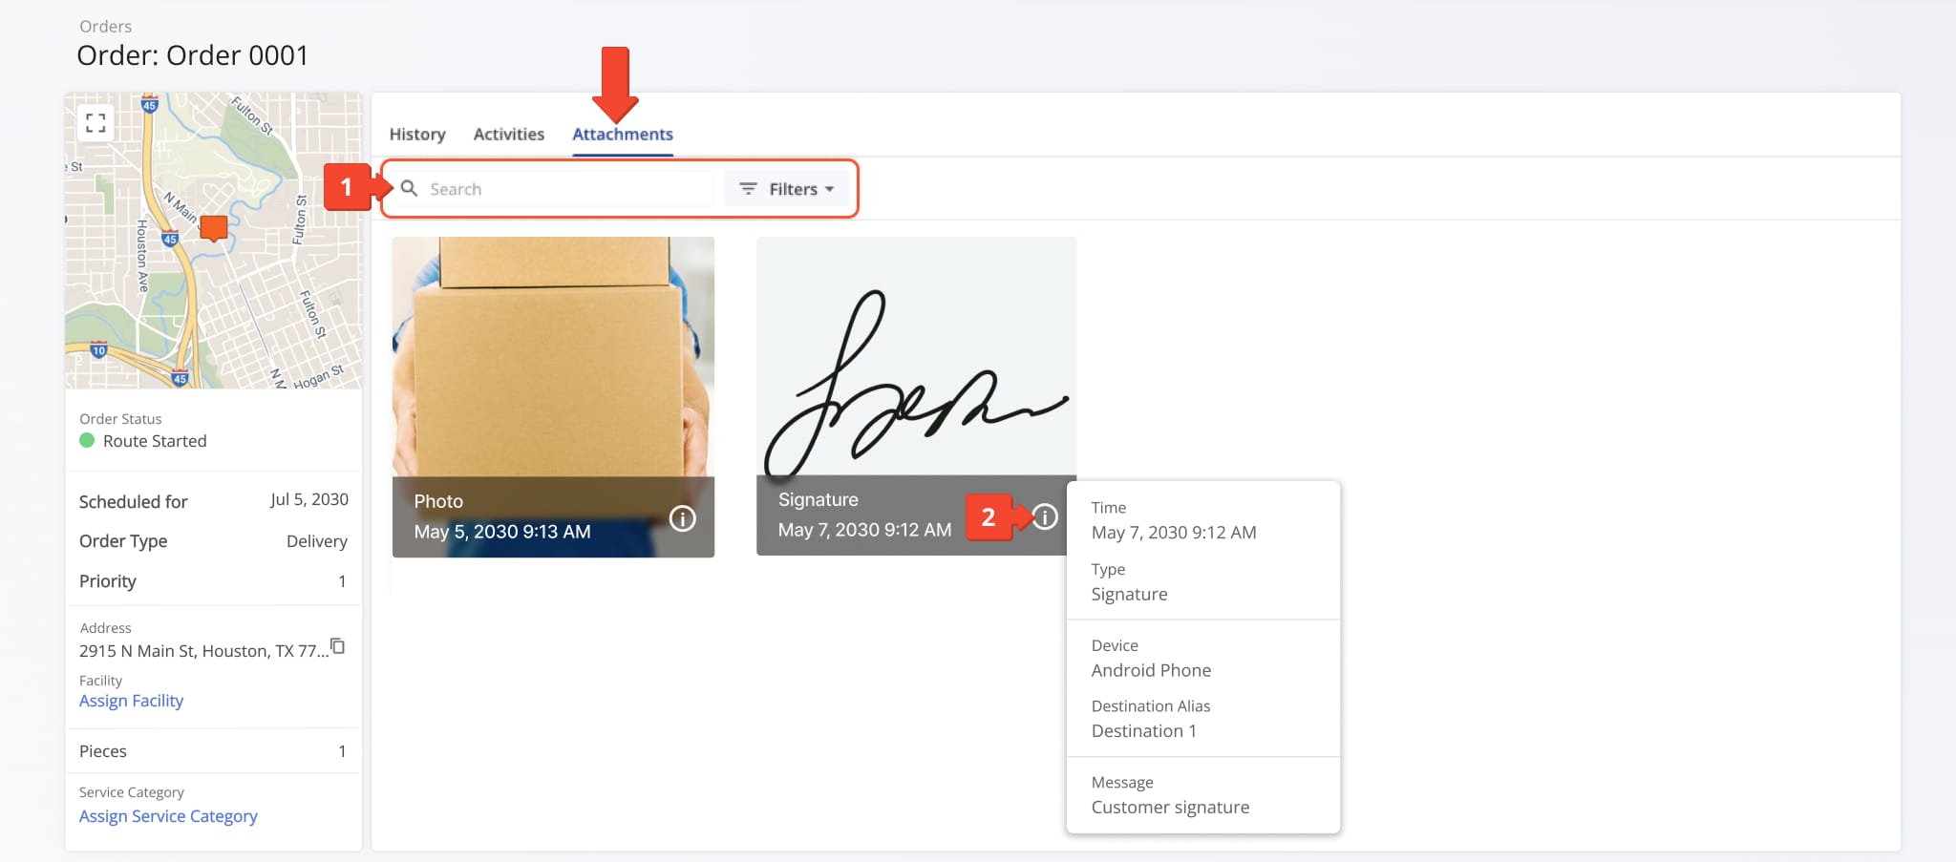Image resolution: width=1956 pixels, height=862 pixels.
Task: Navigate back via the Orders breadcrumb
Action: (105, 26)
